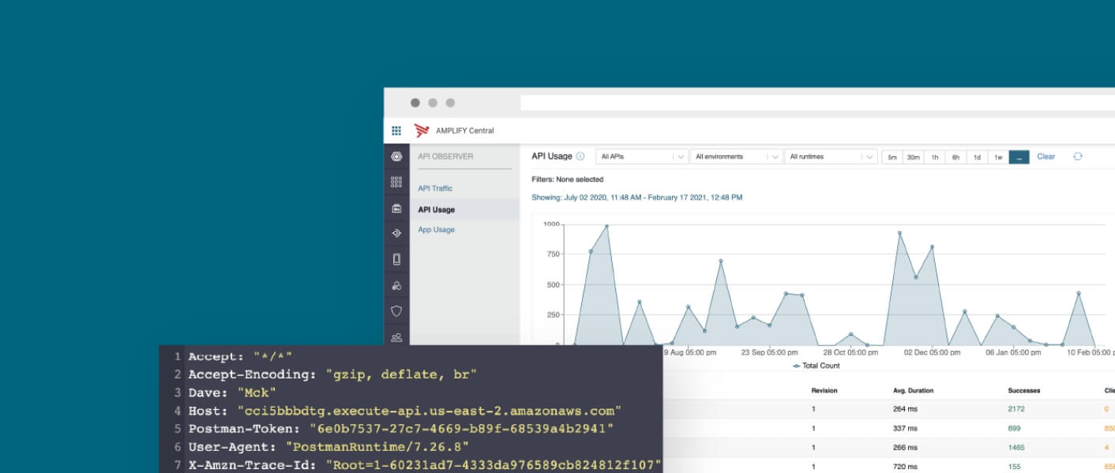Sort by the Avg. Duration column header
Image resolution: width=1115 pixels, height=473 pixels.
click(x=913, y=390)
